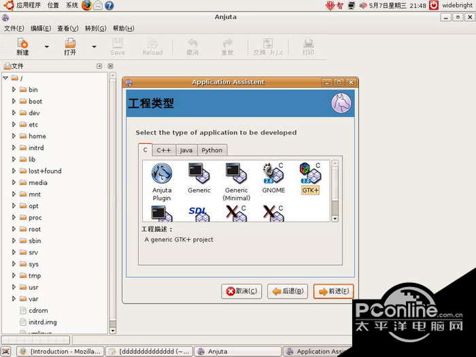Choose the Generic project type icon
Screen dimensions: 476x357
199,173
